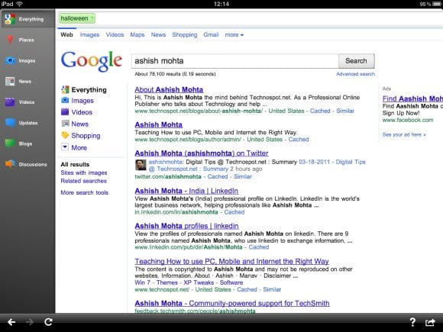Tap the back arrow in bottom toolbar
443x332 pixels.
click(11, 322)
